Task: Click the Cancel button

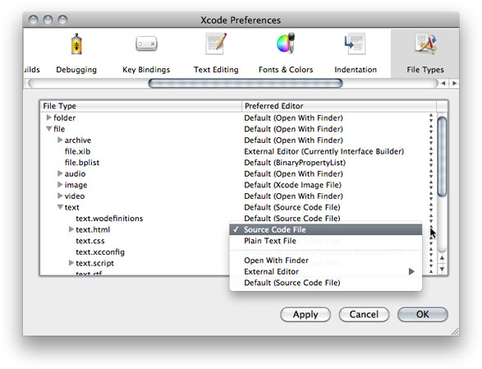Action: pos(364,314)
